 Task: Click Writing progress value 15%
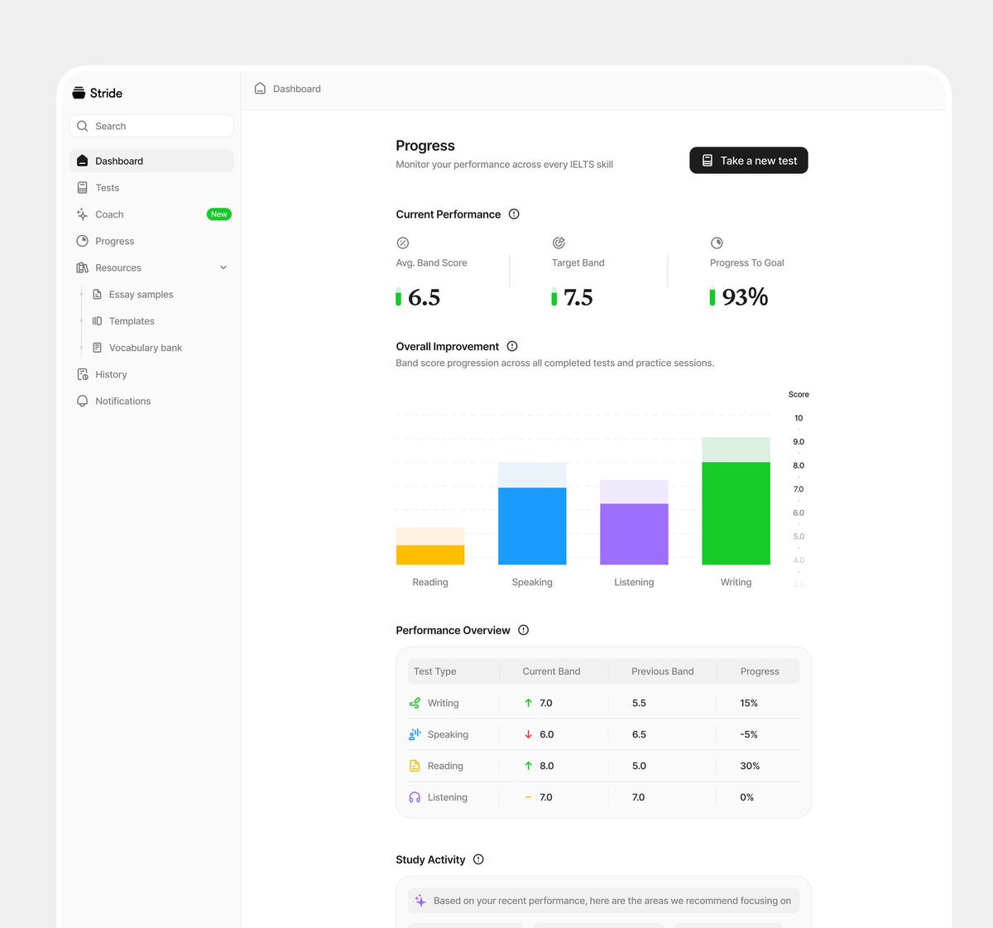click(749, 703)
